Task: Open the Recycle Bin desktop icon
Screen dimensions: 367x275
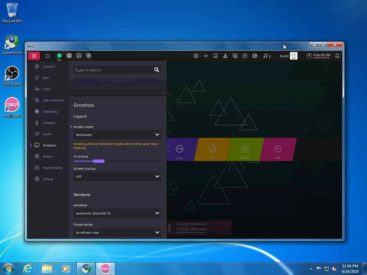Action: point(12,13)
